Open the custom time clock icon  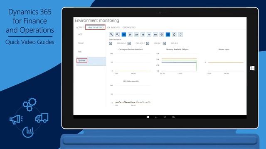162,34
